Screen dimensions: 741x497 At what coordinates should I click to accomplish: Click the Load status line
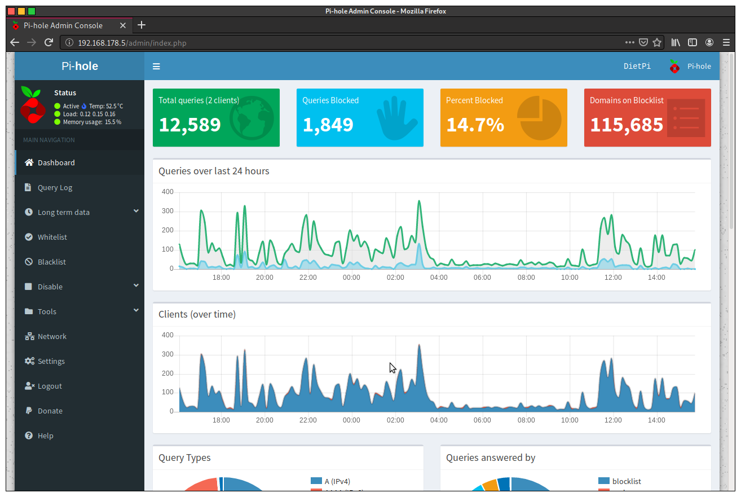coord(85,114)
